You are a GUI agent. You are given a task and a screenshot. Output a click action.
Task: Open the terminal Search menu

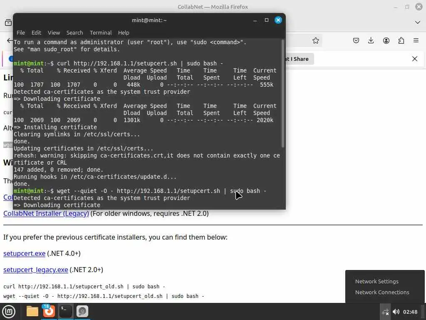pyautogui.click(x=75, y=32)
